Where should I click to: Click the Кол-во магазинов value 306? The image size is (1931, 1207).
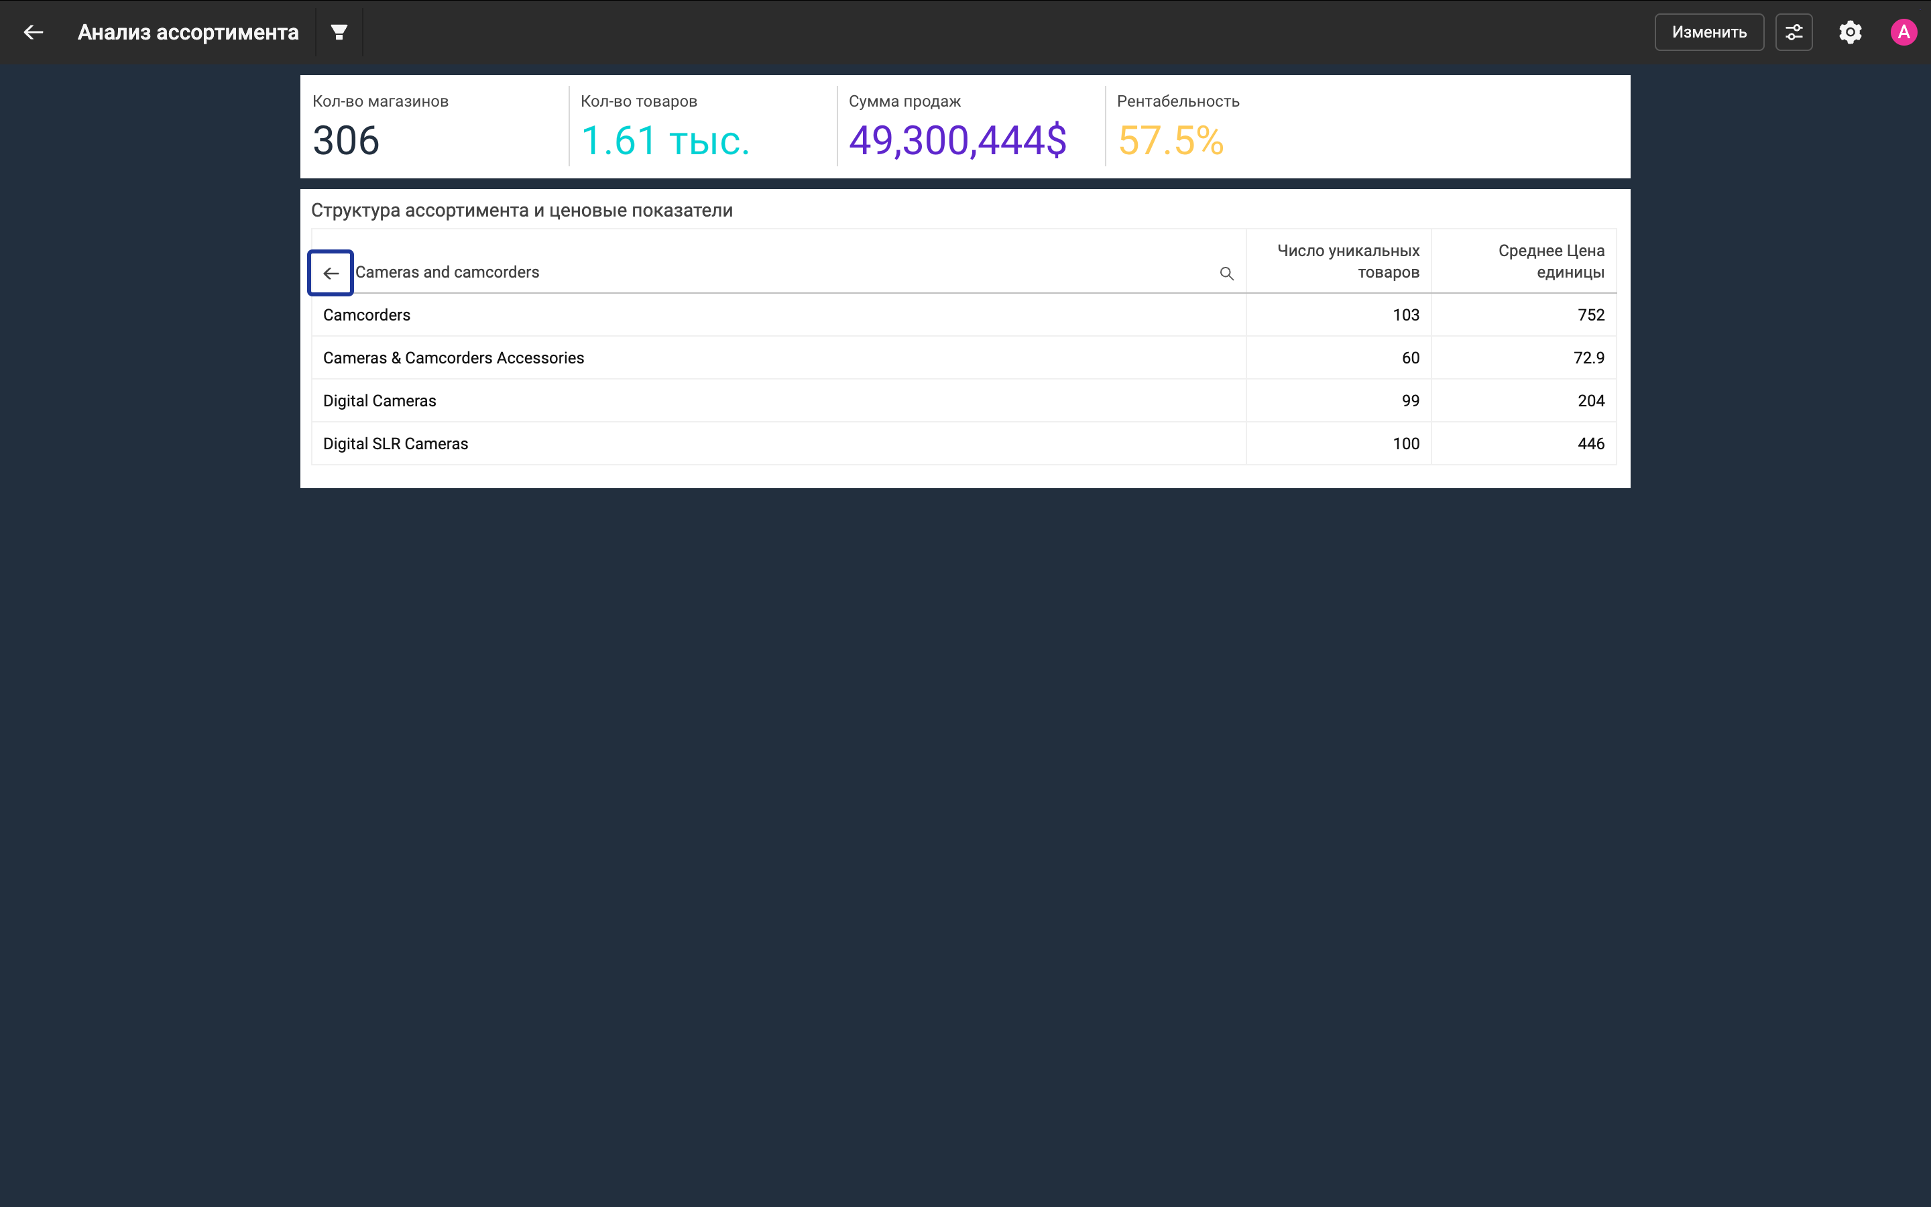coord(345,141)
